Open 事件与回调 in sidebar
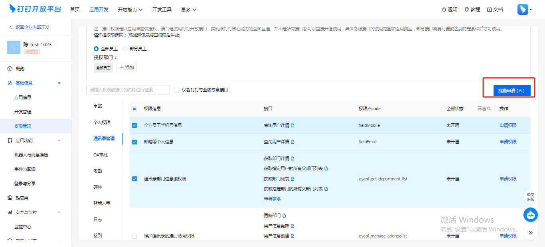 (25, 169)
